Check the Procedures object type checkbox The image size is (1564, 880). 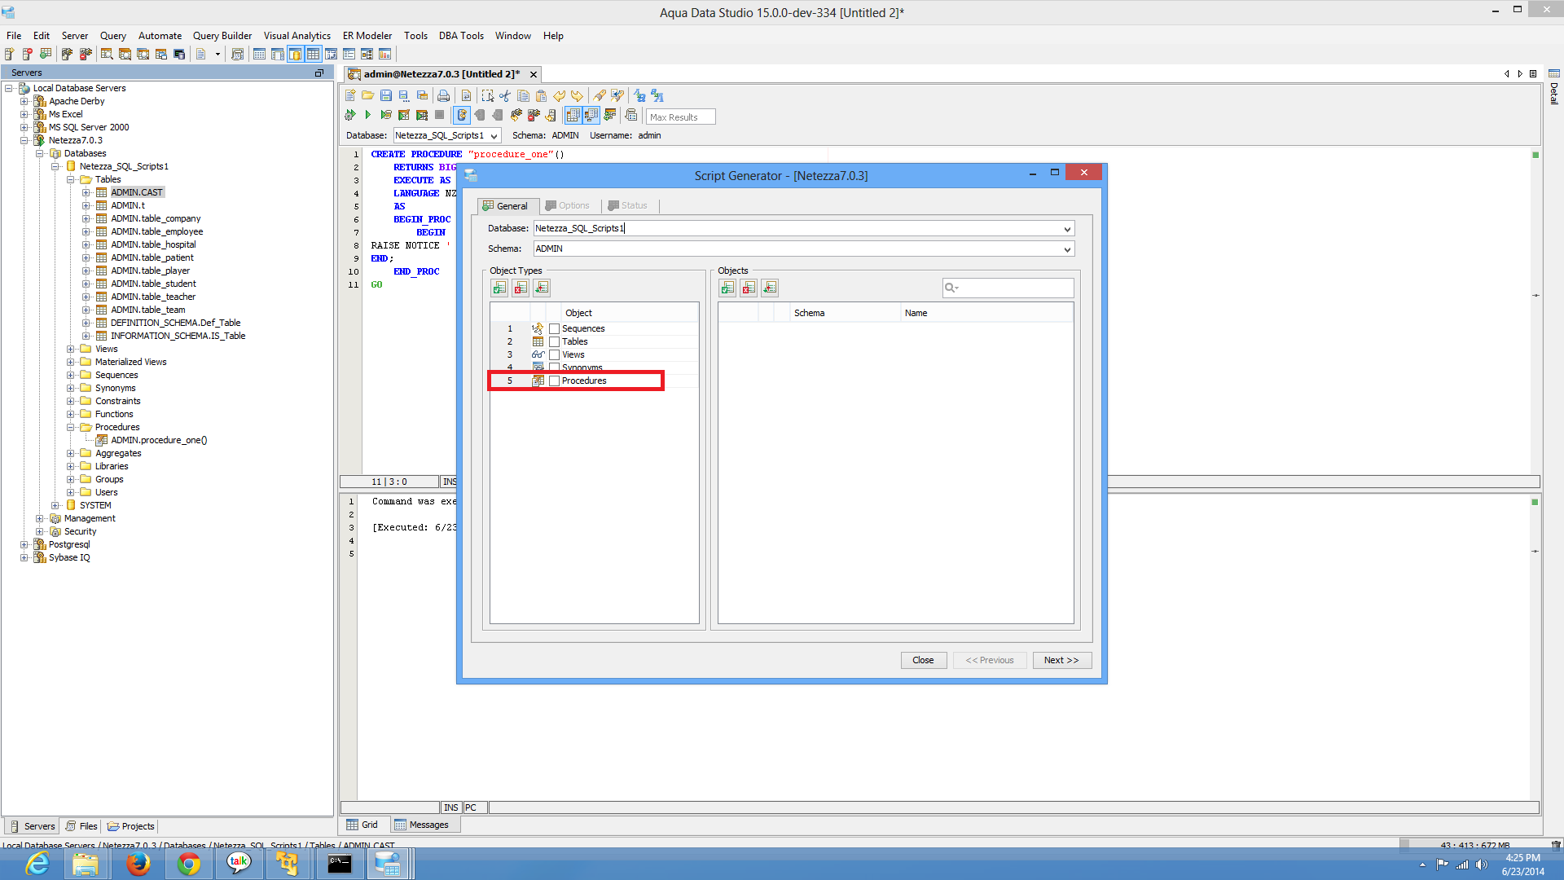555,381
